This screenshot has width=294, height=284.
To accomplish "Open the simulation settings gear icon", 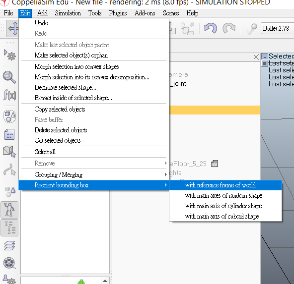I will 9,55.
